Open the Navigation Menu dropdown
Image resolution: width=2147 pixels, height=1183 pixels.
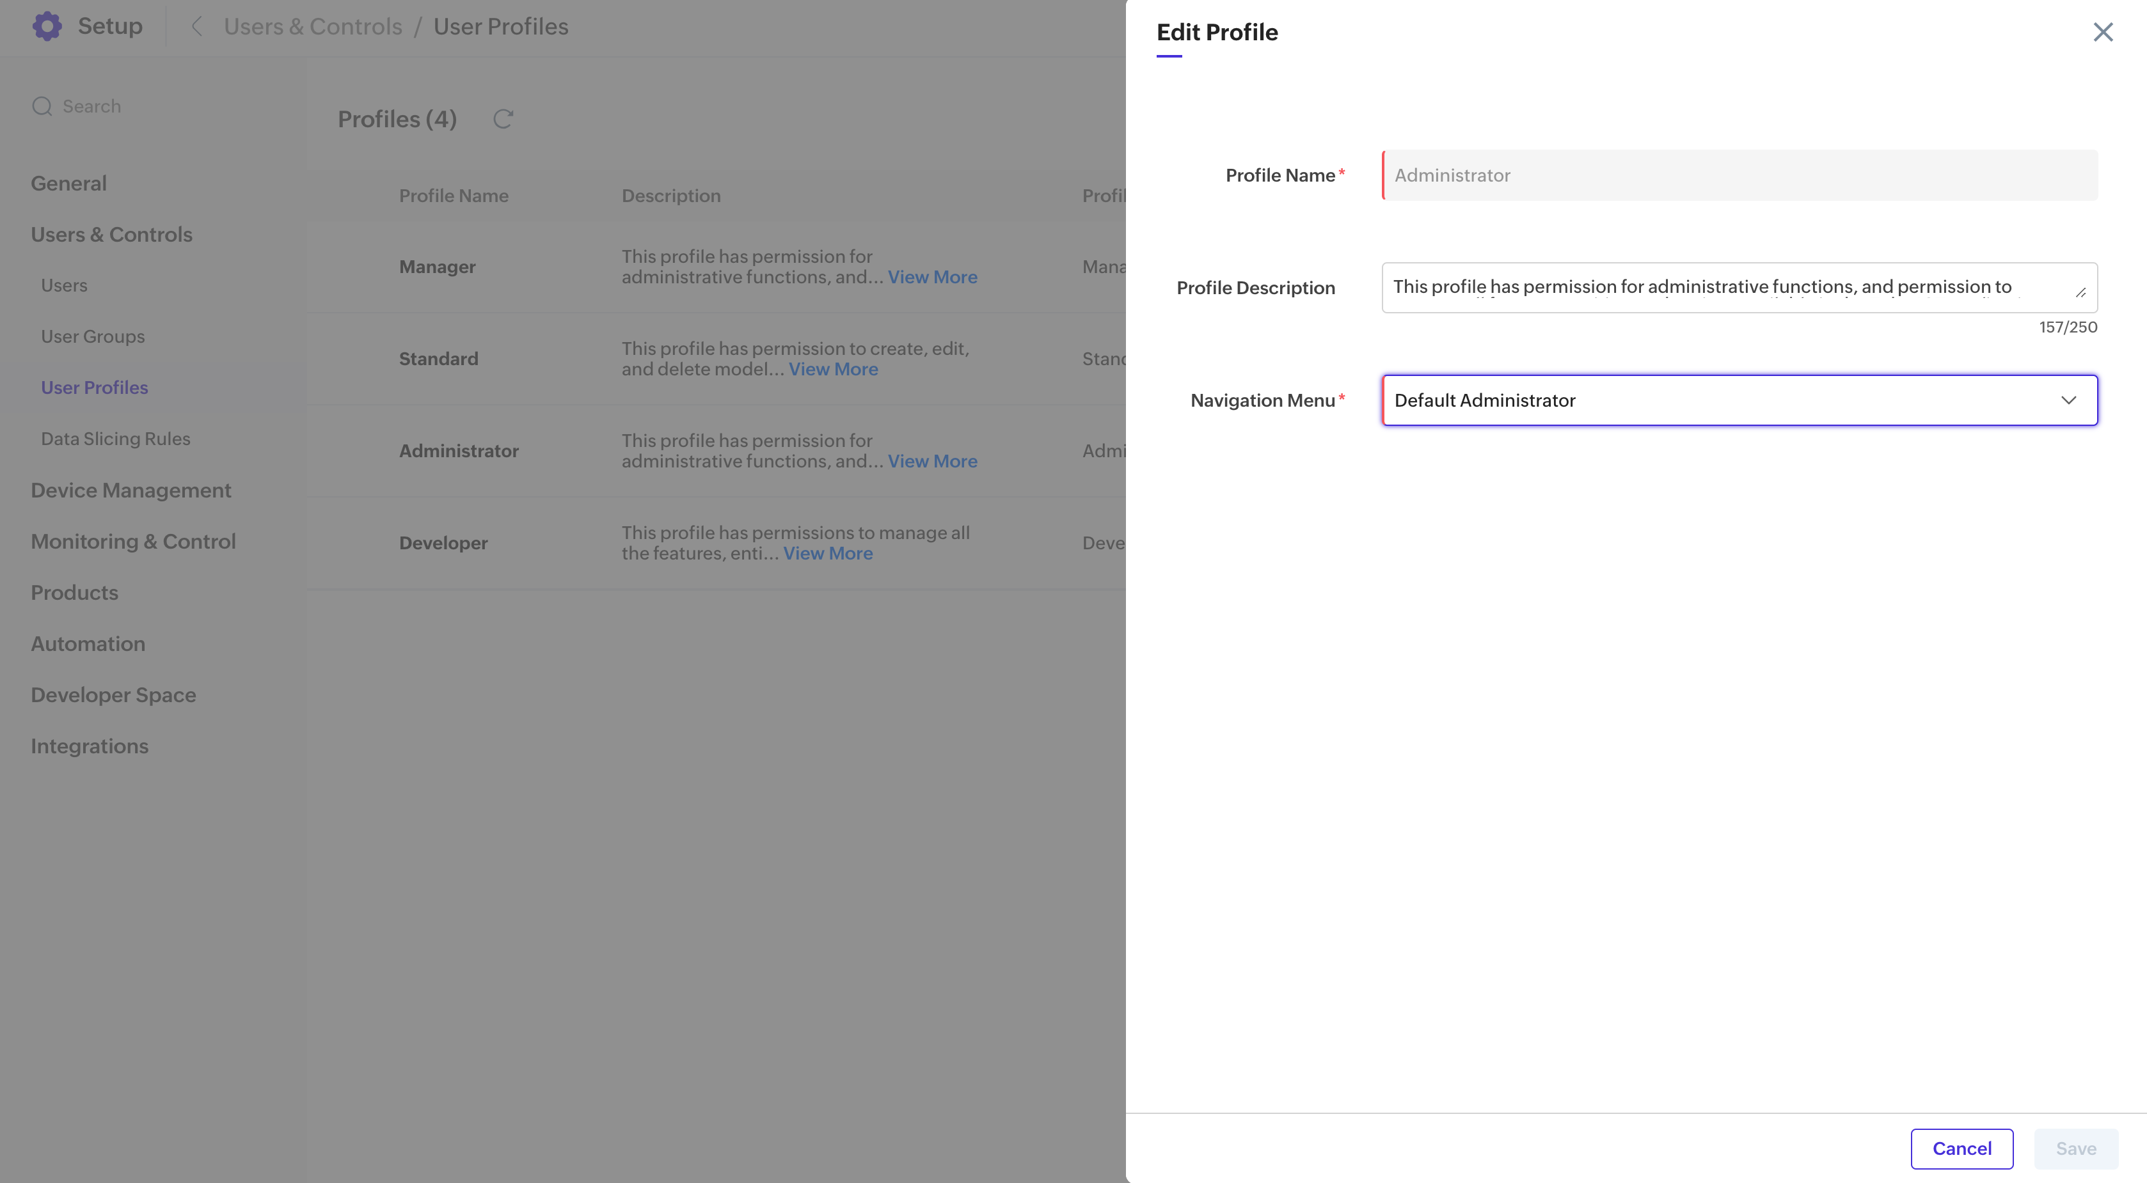(1717, 400)
